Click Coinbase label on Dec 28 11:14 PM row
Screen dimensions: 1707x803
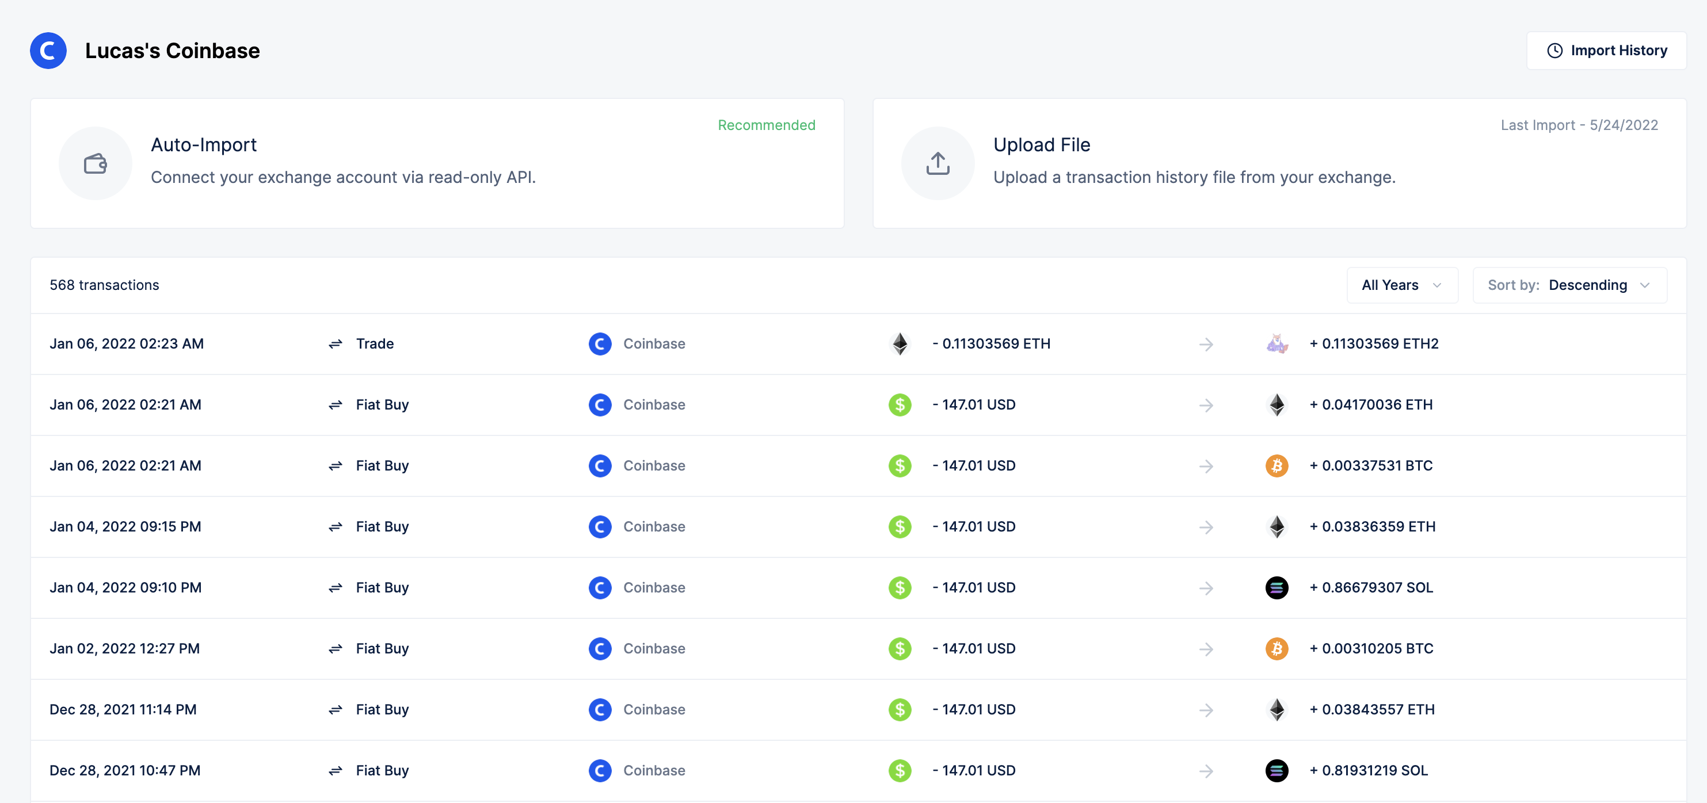pos(653,710)
